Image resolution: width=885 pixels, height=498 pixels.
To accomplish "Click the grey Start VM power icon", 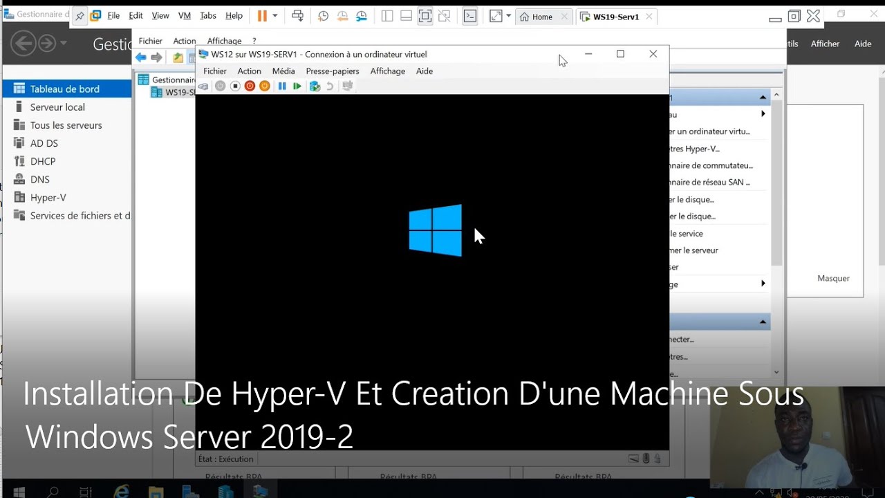I will click(220, 86).
